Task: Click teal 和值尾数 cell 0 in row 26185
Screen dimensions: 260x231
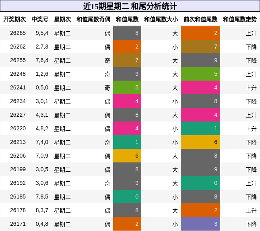Action: [x=127, y=197]
